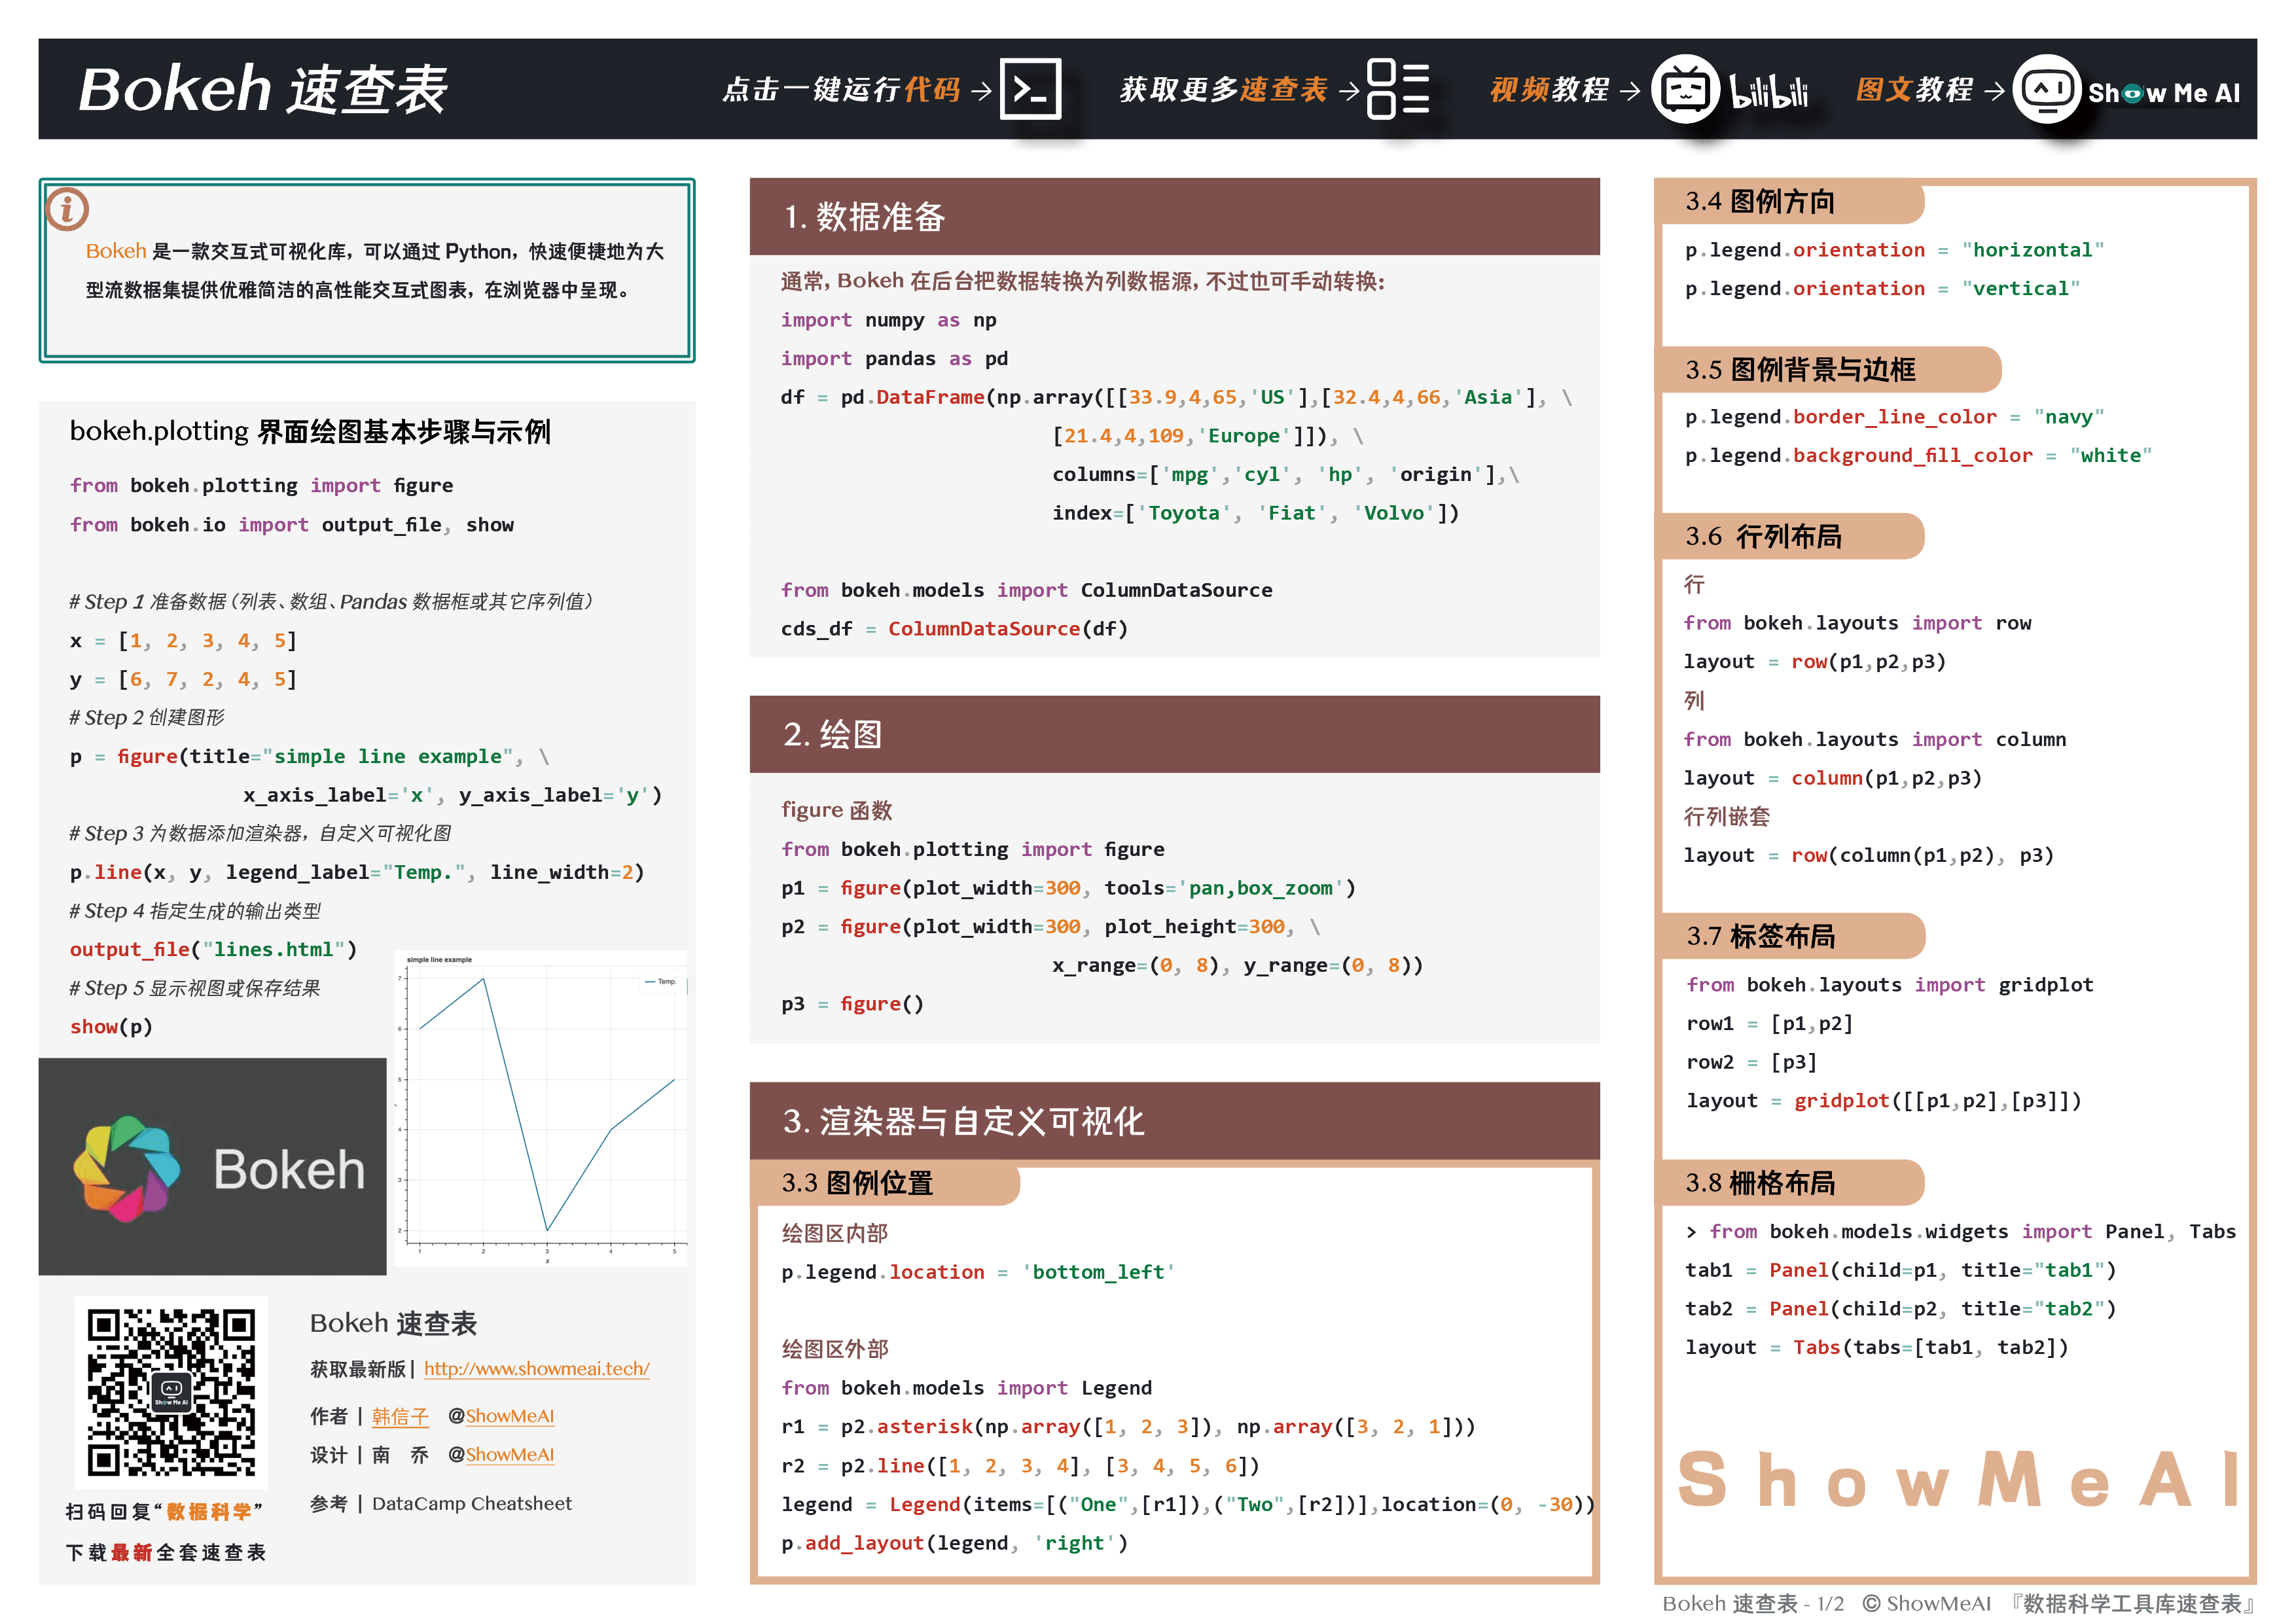Click the colorful Bokeh logo
This screenshot has height=1623, width=2296.
[127, 1168]
